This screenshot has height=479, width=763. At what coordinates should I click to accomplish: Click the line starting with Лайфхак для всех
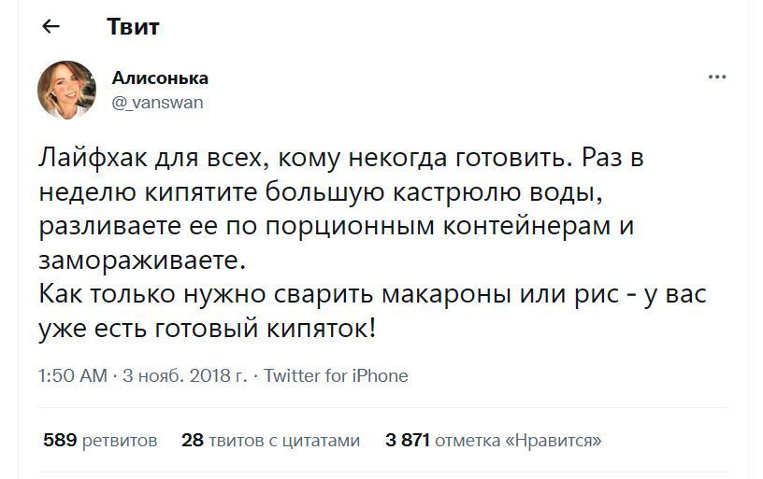point(341,158)
